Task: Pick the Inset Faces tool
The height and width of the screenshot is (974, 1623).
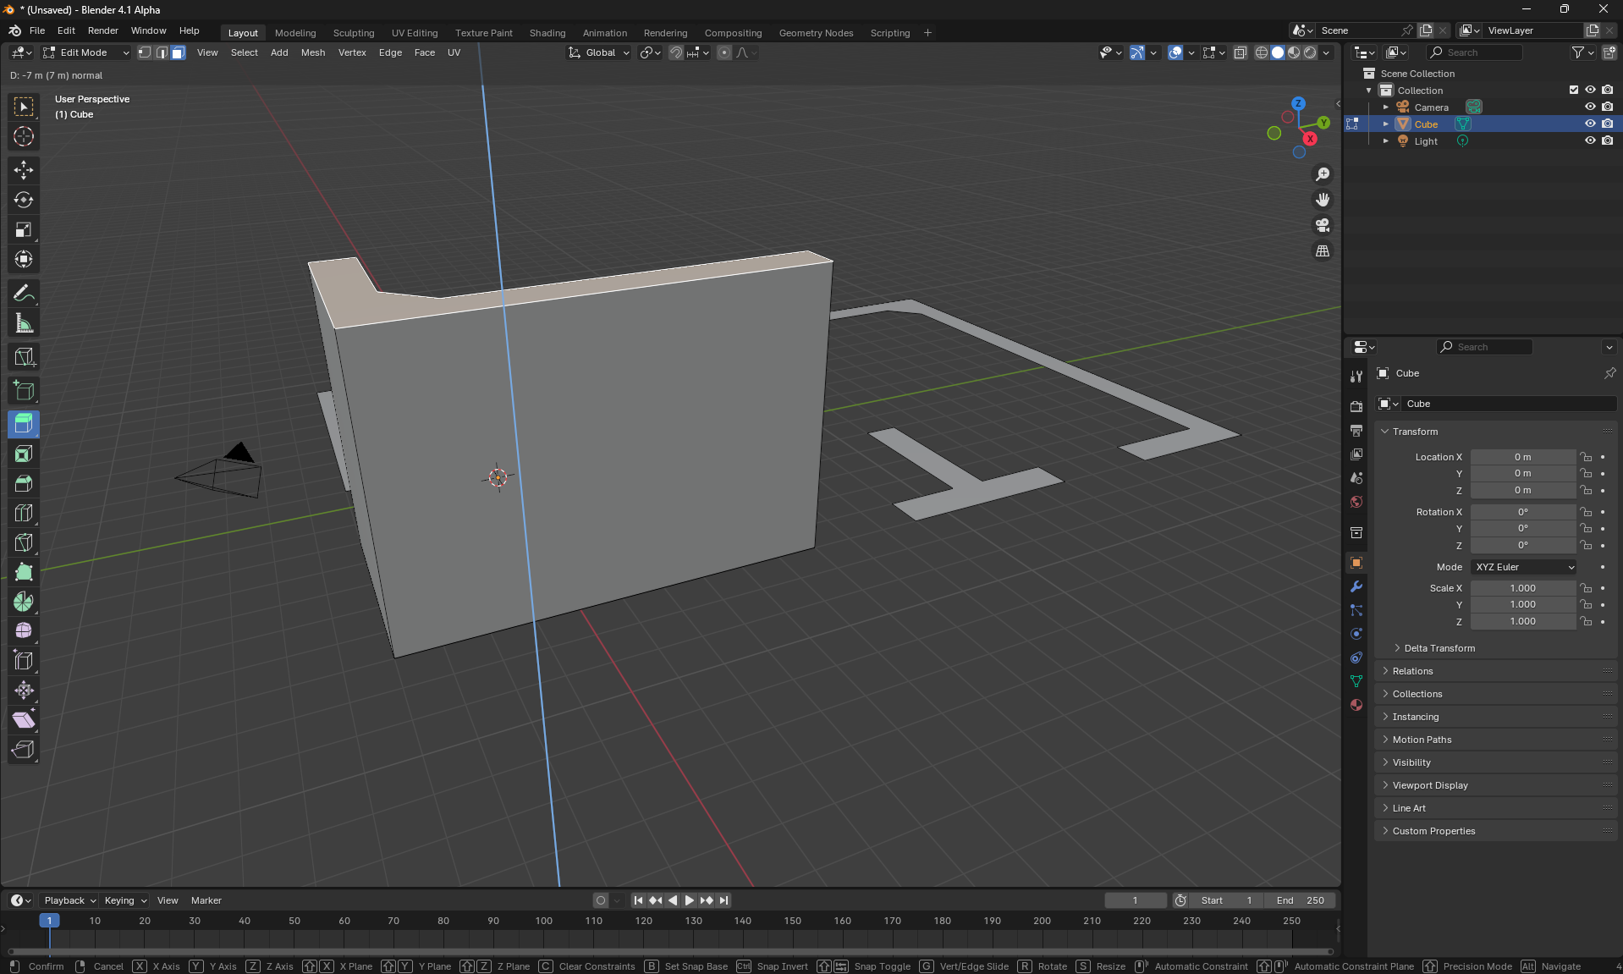Action: (24, 454)
